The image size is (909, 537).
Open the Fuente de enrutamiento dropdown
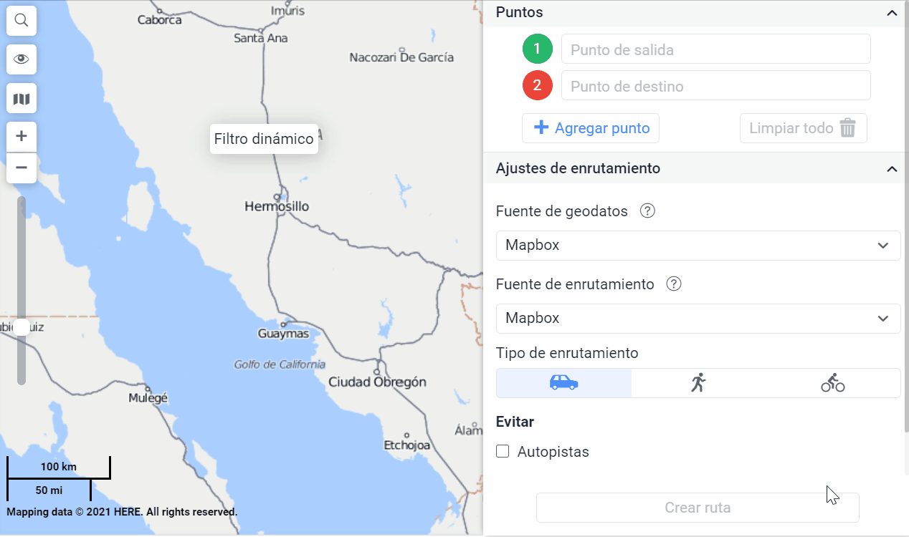(x=698, y=319)
